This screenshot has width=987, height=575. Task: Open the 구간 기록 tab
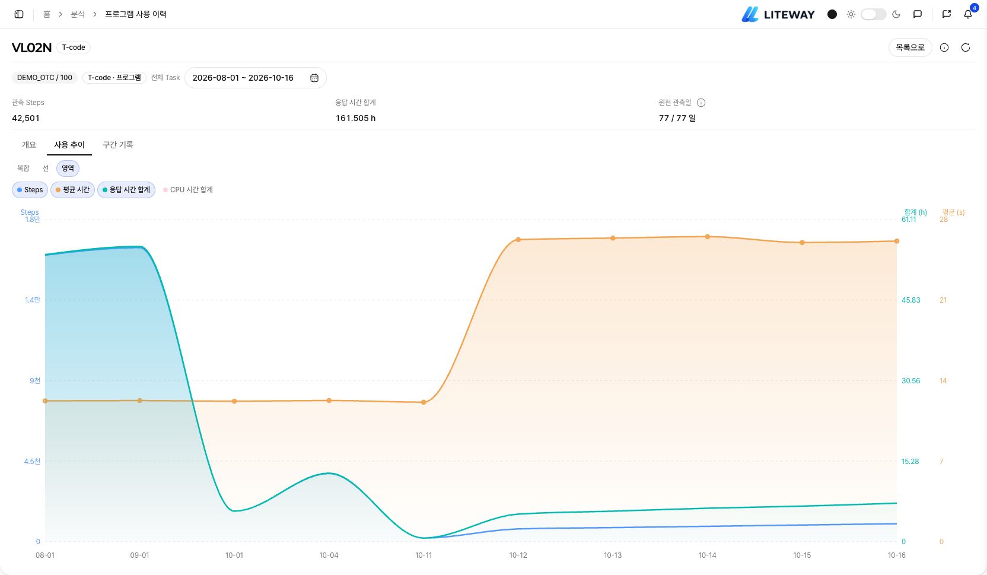118,145
